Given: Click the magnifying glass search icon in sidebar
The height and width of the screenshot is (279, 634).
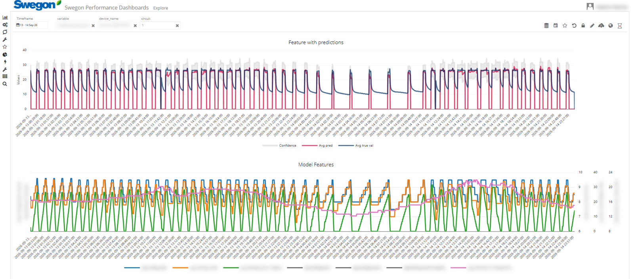Looking at the screenshot, I should 5,84.
